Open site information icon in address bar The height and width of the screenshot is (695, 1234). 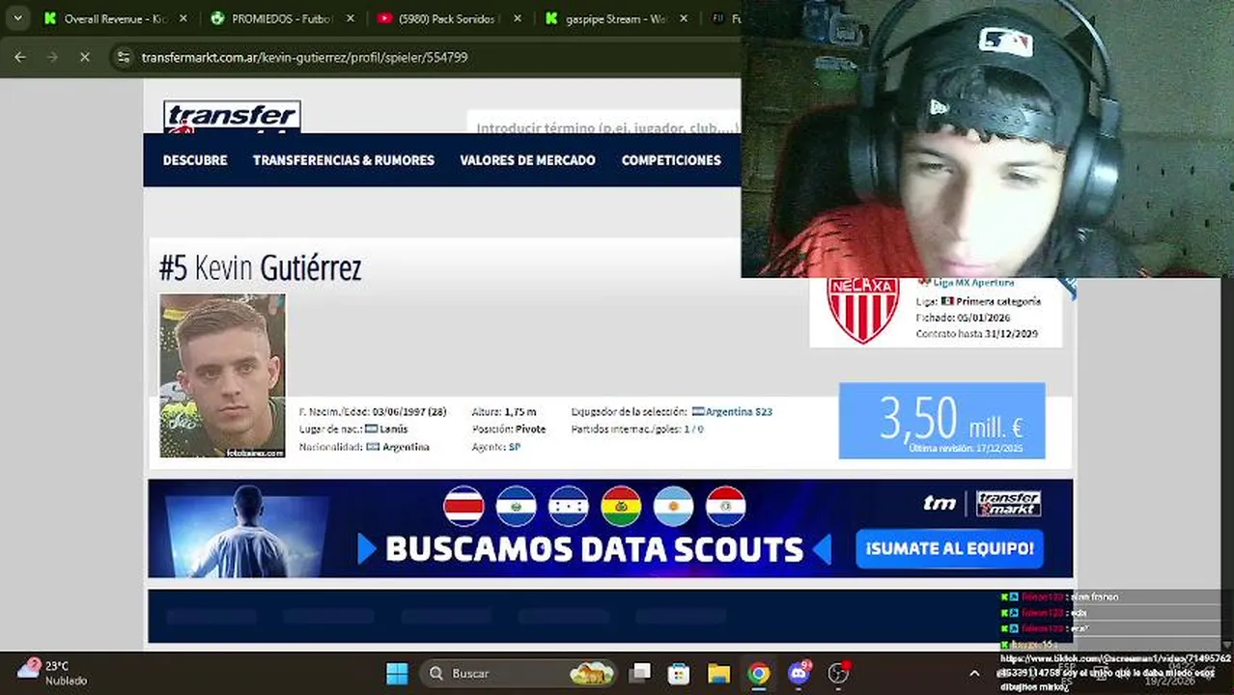click(123, 57)
